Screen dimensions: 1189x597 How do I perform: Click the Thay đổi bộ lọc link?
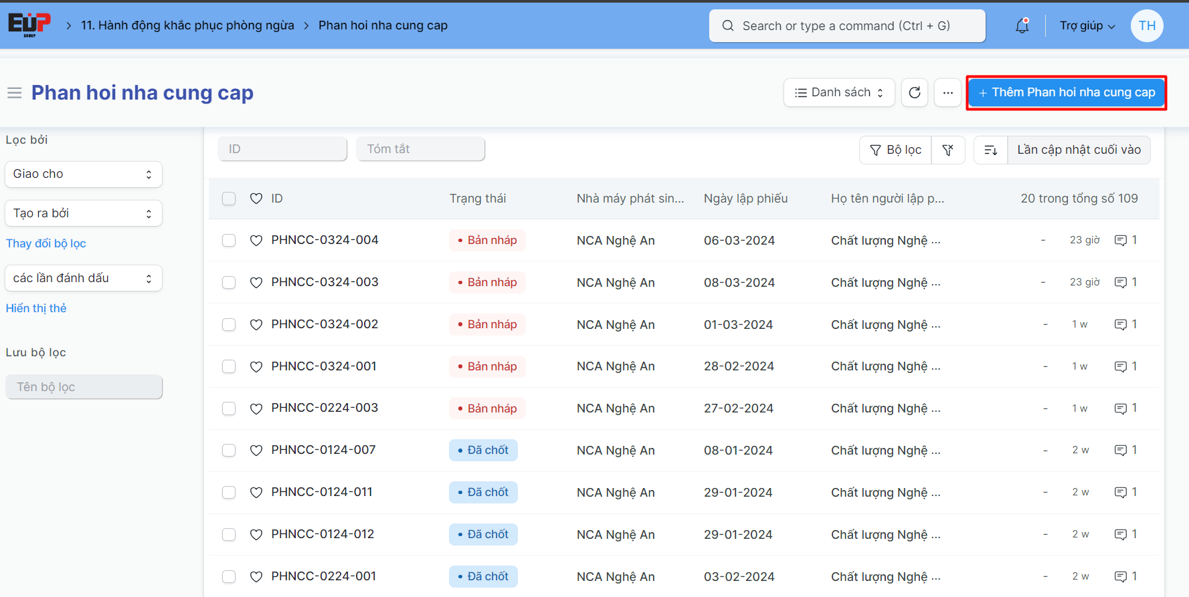46,243
